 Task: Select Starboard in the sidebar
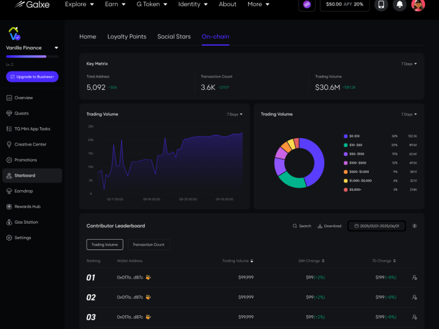pyautogui.click(x=32, y=175)
